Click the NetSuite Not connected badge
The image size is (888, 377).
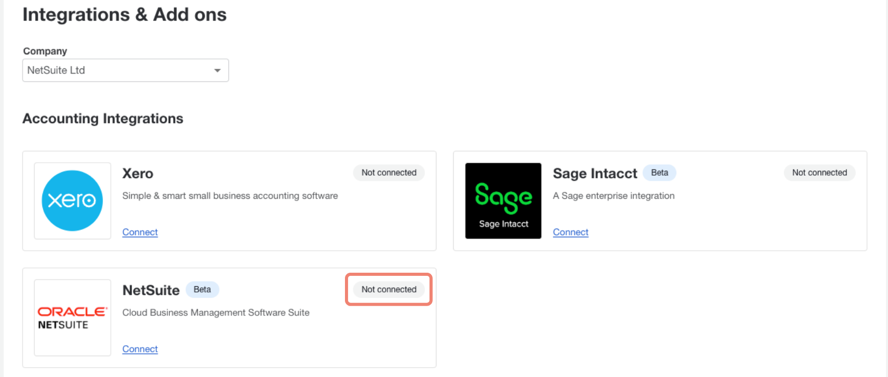pos(389,289)
